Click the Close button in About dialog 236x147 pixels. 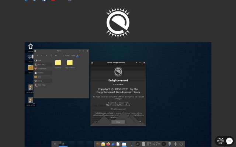coord(118,122)
